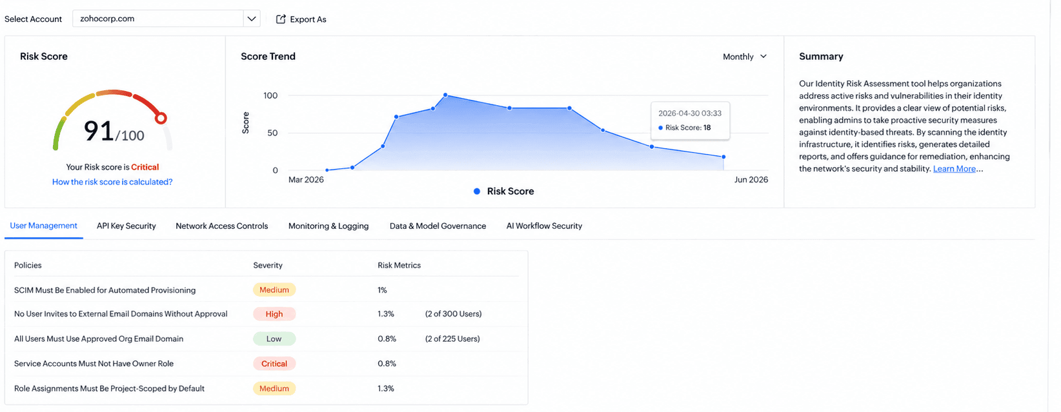Open the Monitoring & Logging tab

pyautogui.click(x=328, y=226)
